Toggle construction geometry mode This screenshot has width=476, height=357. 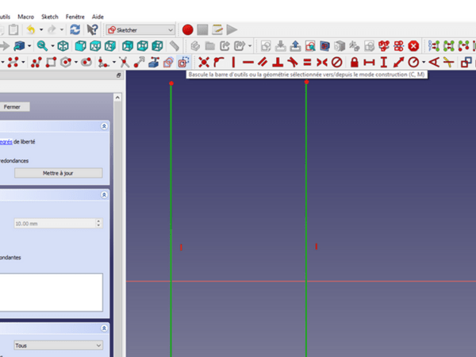(183, 62)
